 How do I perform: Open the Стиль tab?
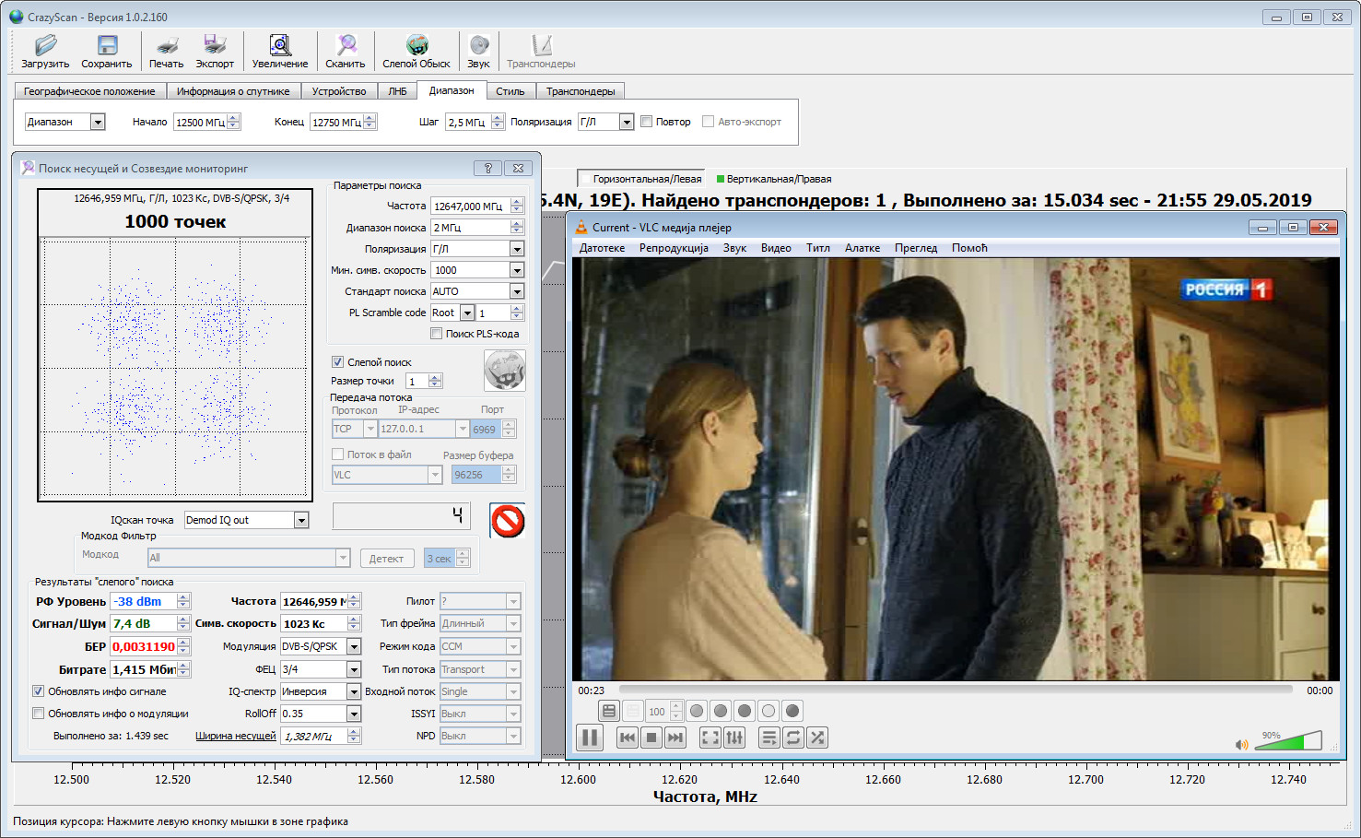pos(510,91)
